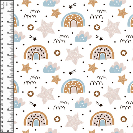This screenshot has width=133, height=133.
Task: Click the 20 centimeter number on ruler
Action: pos(2,87)
